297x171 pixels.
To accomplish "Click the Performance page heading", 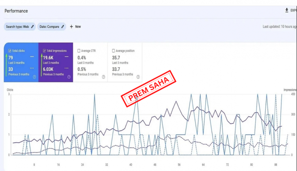I will (x=16, y=11).
